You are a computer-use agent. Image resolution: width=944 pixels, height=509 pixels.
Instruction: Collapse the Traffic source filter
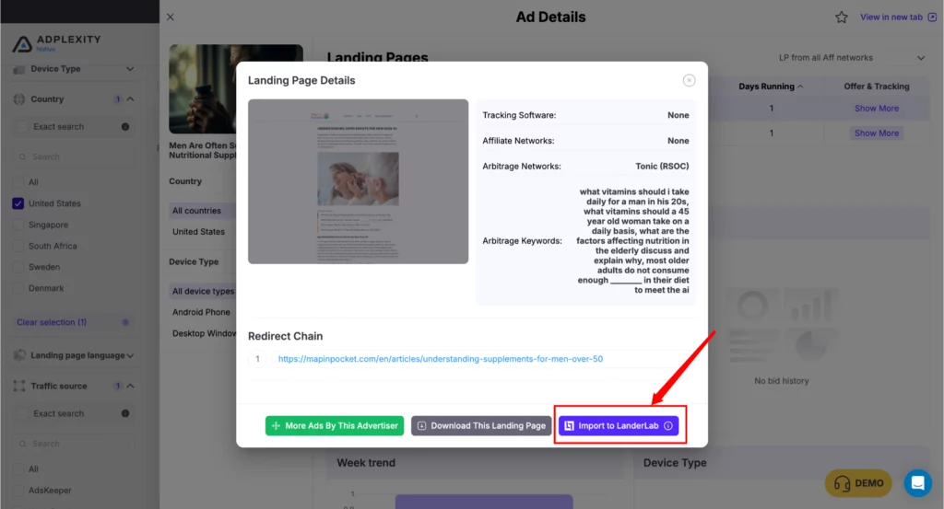130,386
